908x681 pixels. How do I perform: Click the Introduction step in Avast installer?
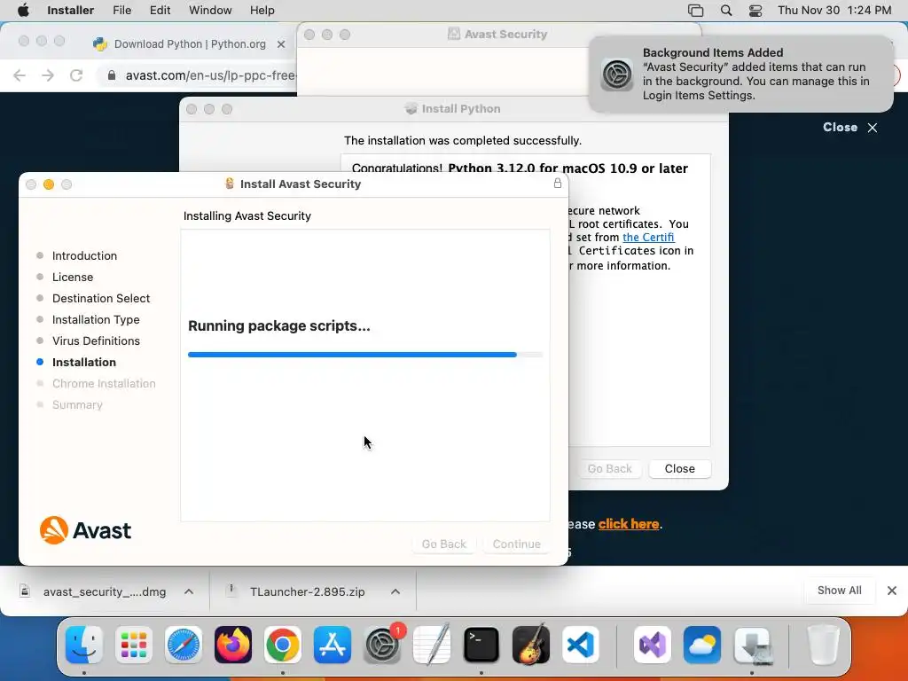[x=84, y=255]
